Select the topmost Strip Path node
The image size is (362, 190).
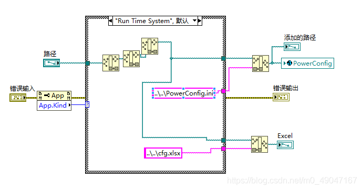tap(150, 46)
